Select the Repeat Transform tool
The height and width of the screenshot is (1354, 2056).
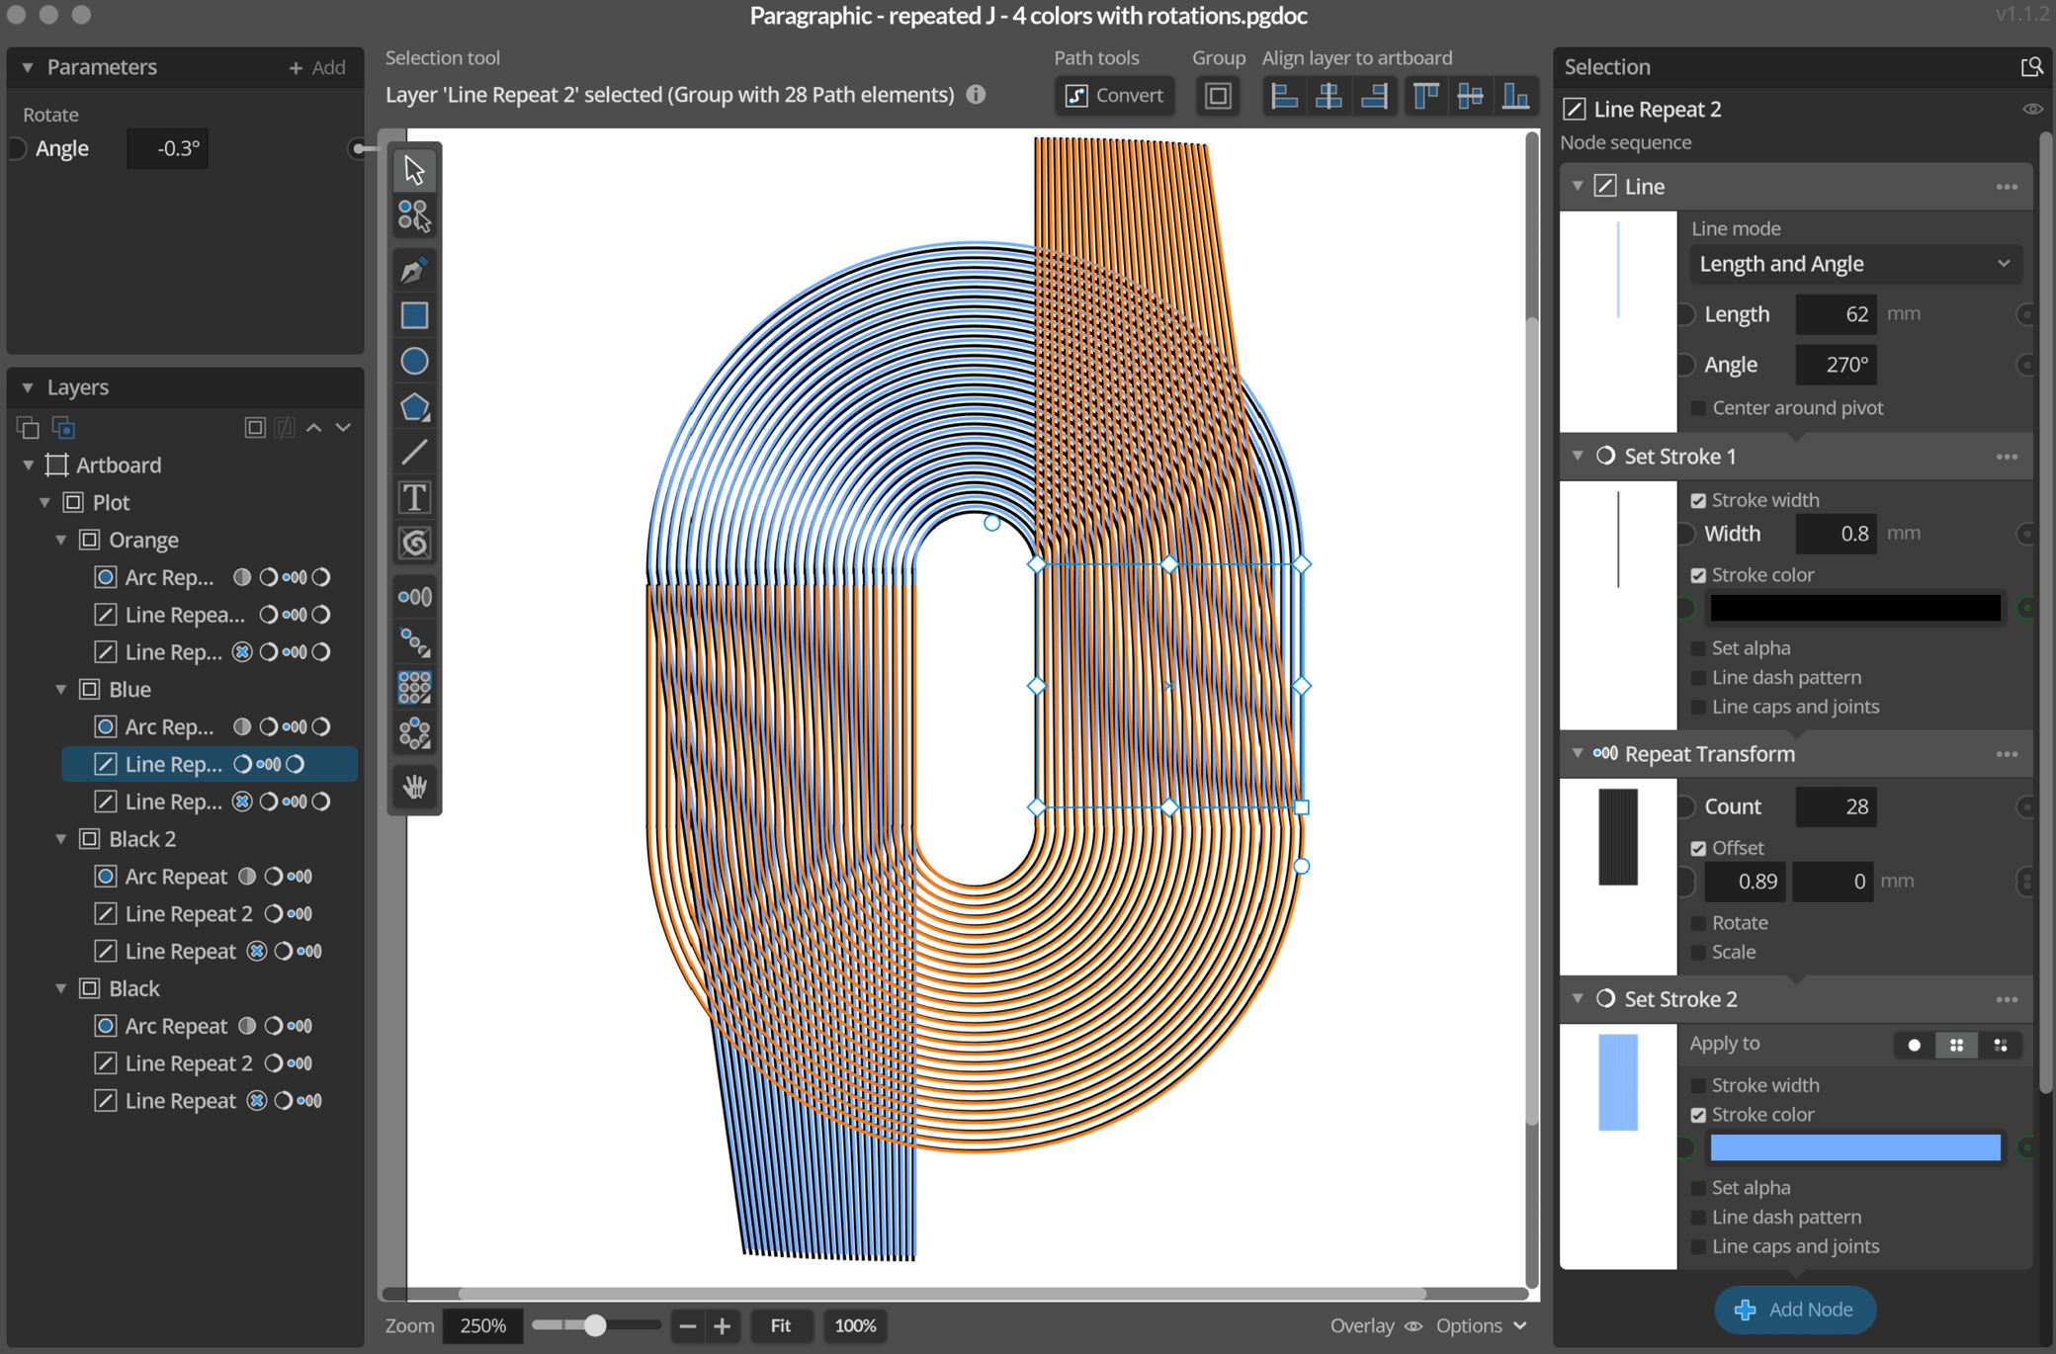click(414, 597)
